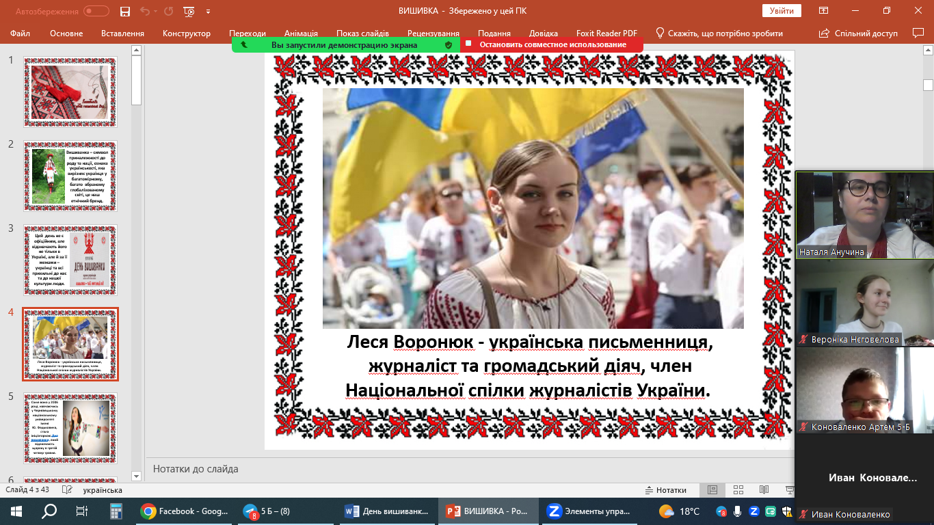
Task: Open the Файл menu
Action: [21, 33]
